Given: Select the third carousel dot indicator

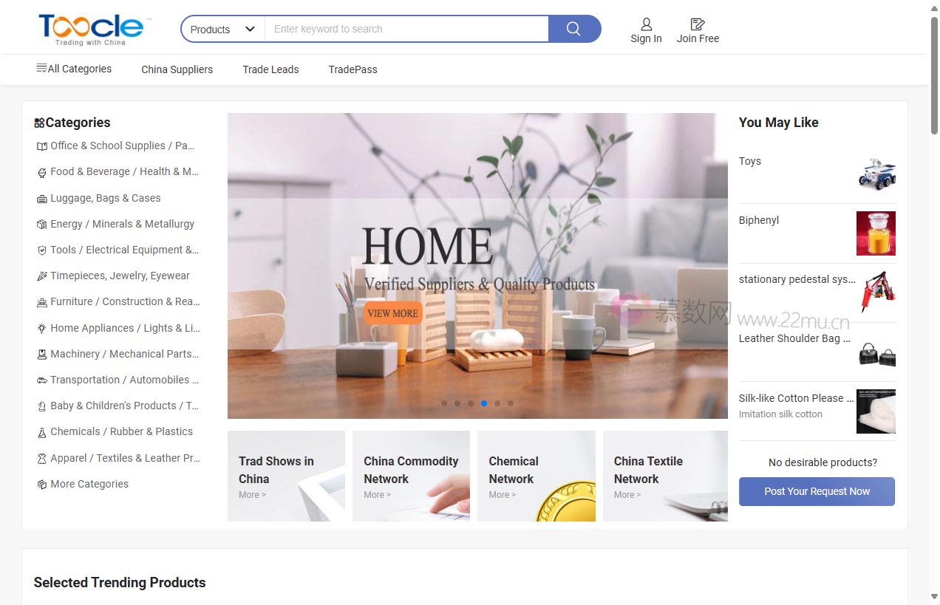Looking at the screenshot, I should [x=471, y=403].
